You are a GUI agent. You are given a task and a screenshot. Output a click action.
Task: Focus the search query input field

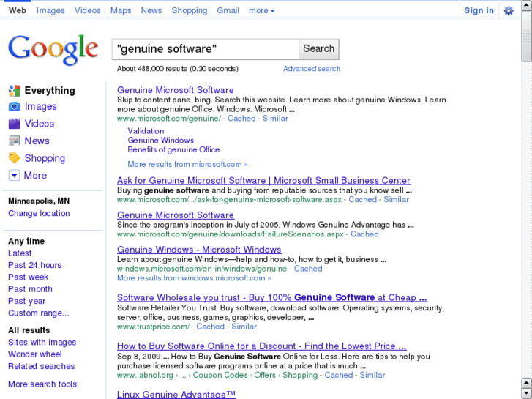click(x=206, y=49)
